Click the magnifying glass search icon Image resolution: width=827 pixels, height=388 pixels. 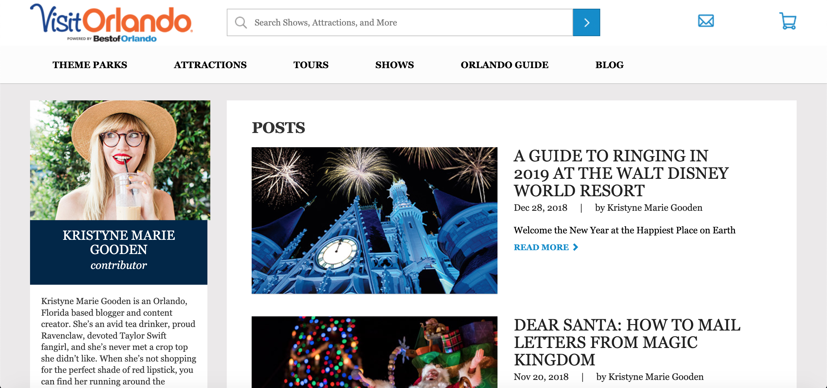241,23
